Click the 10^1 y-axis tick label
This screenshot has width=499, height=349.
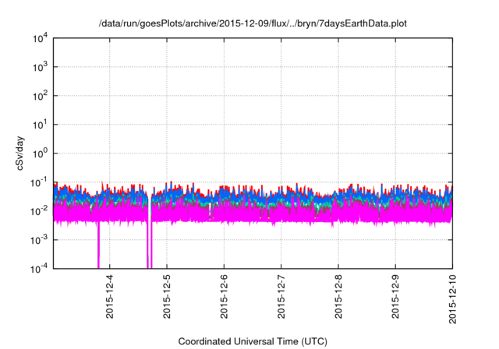[x=40, y=125]
